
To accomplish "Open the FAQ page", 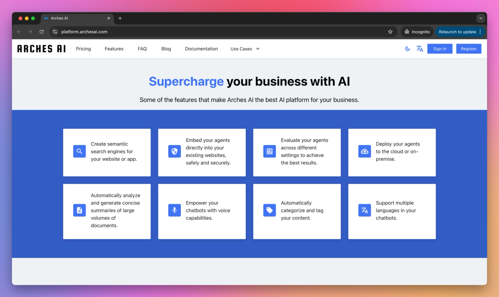I will click(142, 49).
